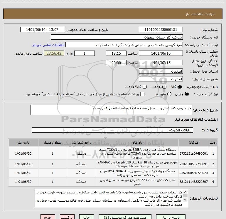Viewport: 226px width, 219px height.
Task: Click the گروه کالا field ابزارآلات الکتریکی
Action: tap(112, 130)
